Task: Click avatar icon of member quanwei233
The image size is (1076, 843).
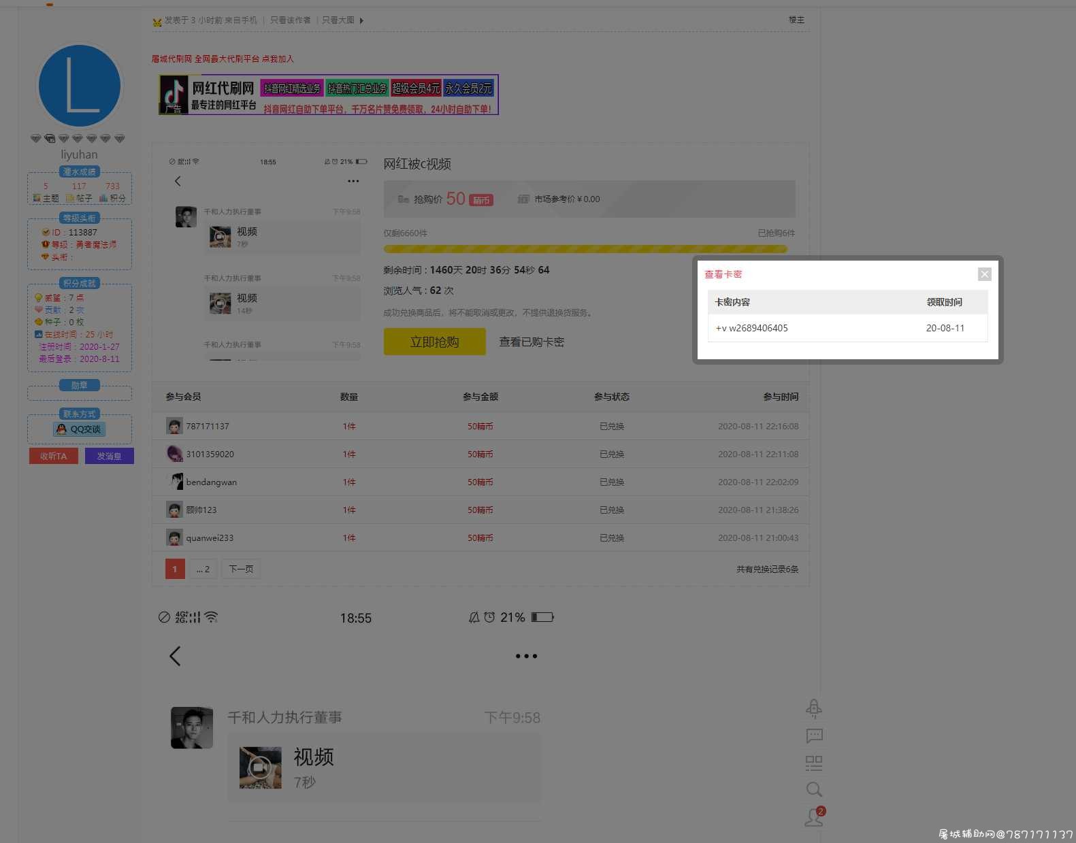Action: coord(174,538)
